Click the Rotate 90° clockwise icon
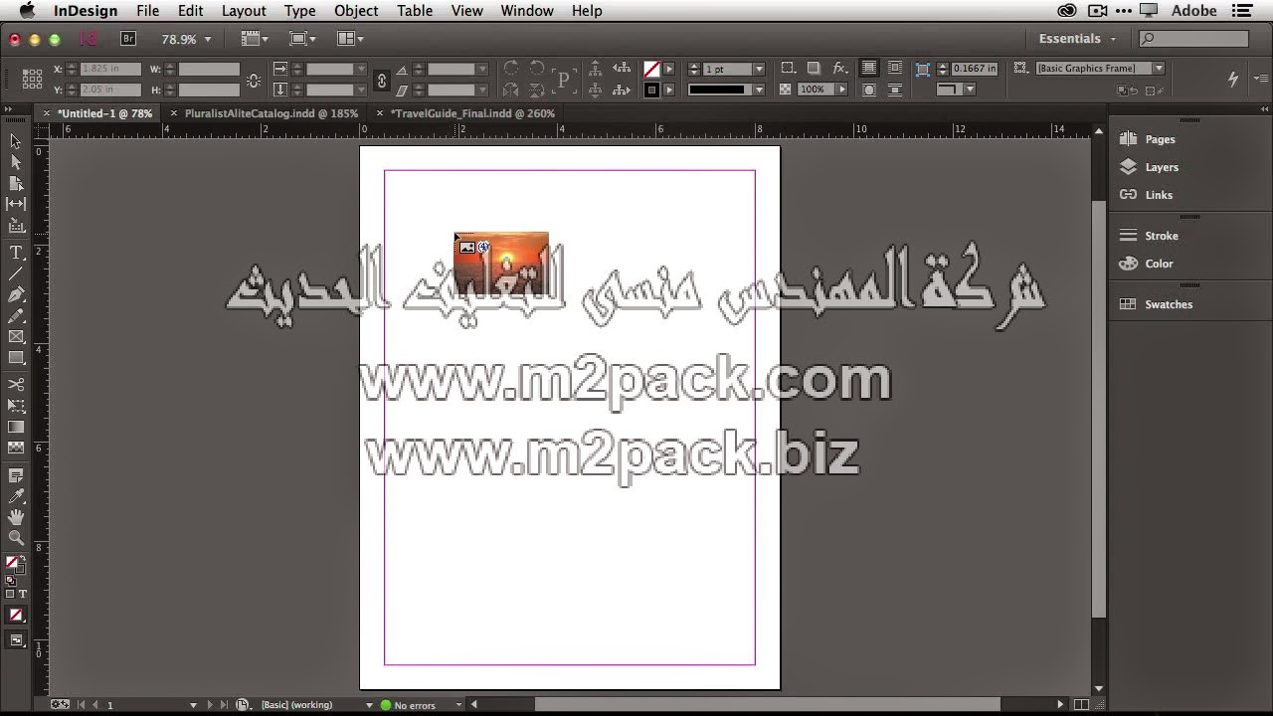1273x716 pixels. point(511,69)
